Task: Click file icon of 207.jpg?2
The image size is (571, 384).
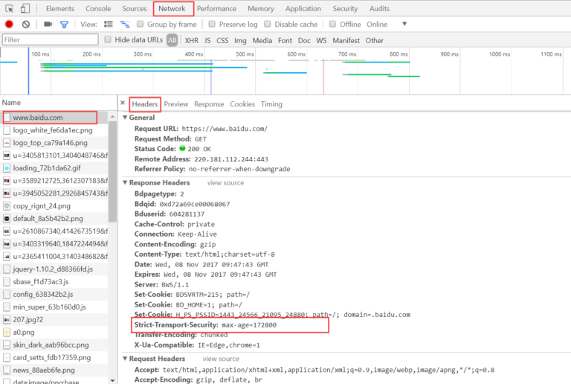Action: click(7, 319)
